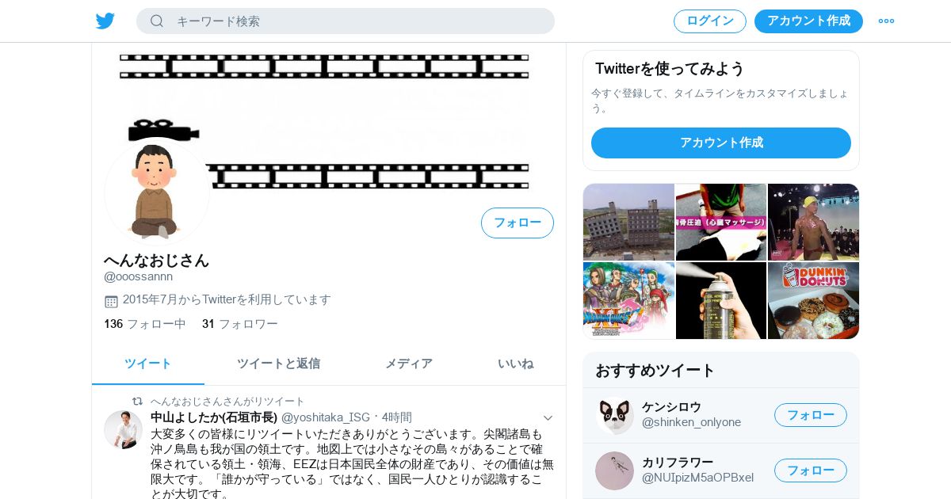
Task: Open the three-dots more menu
Action: (x=886, y=21)
